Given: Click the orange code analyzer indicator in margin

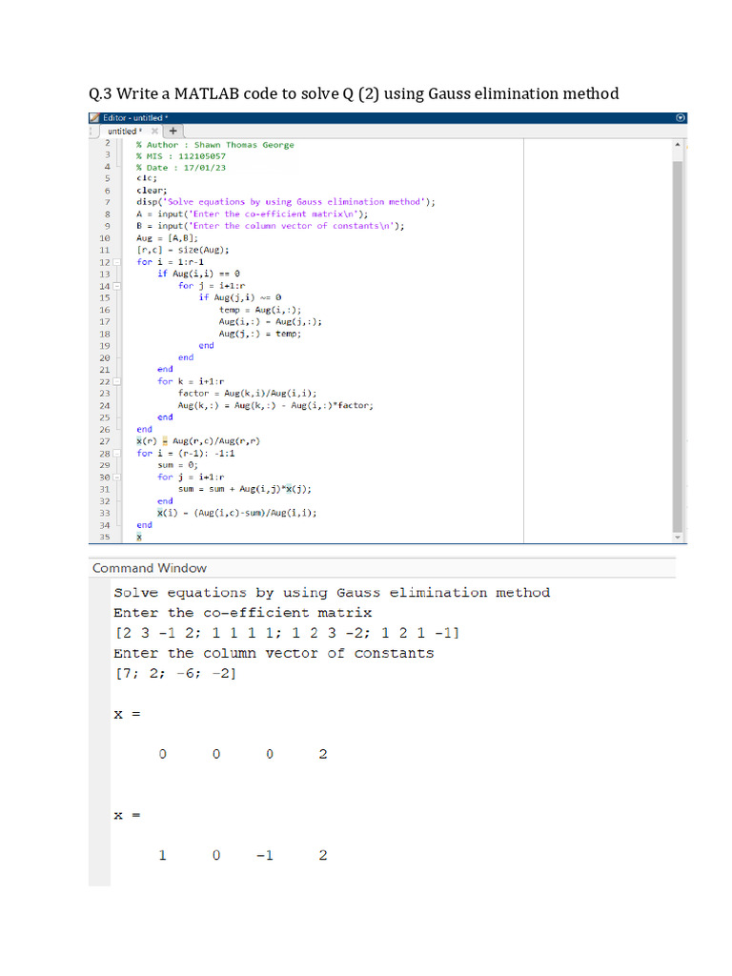Looking at the screenshot, I should click(686, 148).
